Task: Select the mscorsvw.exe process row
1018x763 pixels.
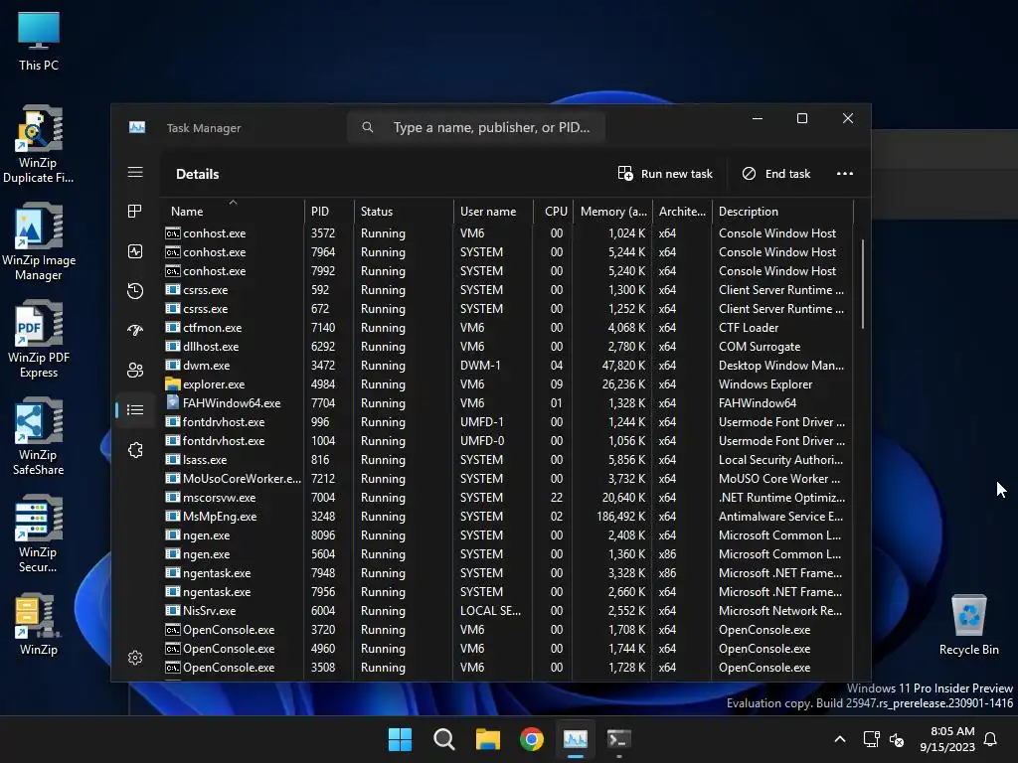Action: [506, 498]
